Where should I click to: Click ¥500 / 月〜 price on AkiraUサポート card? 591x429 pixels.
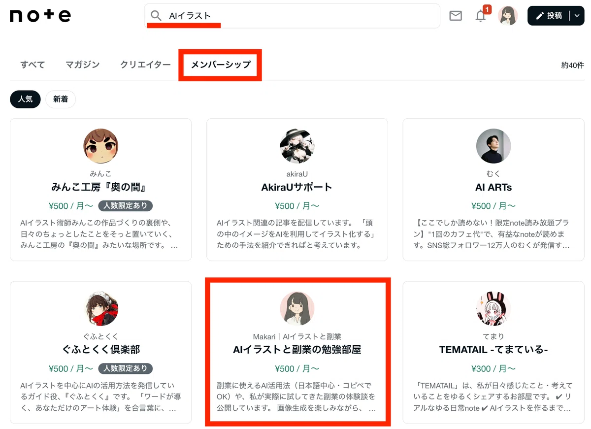(x=297, y=206)
